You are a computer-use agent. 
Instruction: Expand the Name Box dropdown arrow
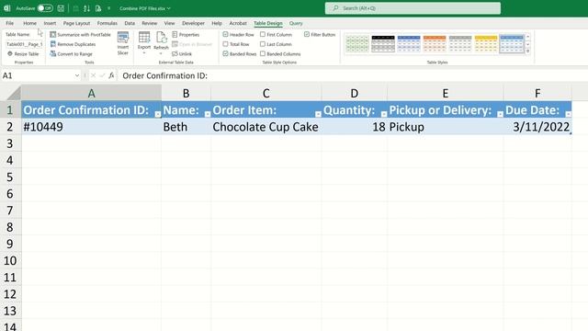point(77,75)
